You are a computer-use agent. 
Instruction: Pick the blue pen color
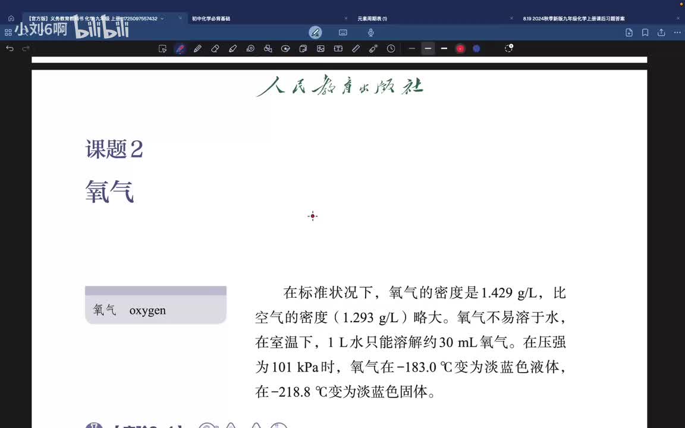click(x=476, y=49)
